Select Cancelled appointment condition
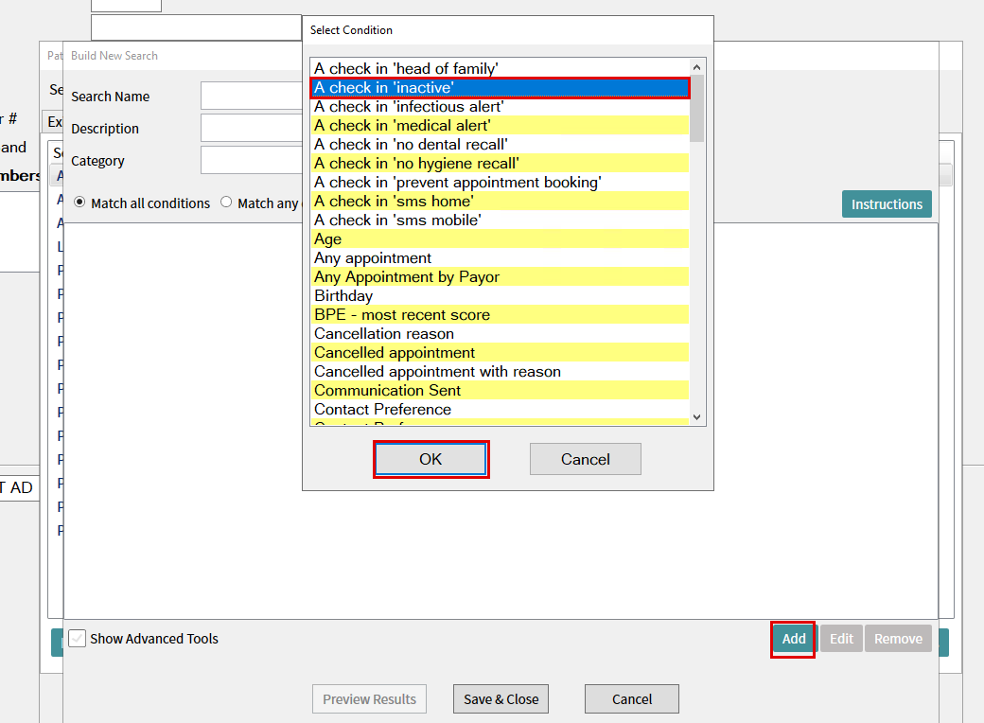Viewport: 984px width, 723px height. point(501,352)
